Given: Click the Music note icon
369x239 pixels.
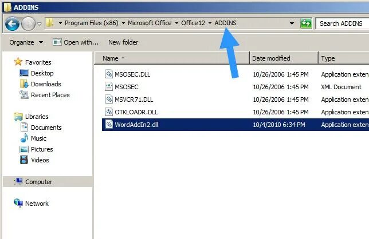Looking at the screenshot, I should (24, 138).
